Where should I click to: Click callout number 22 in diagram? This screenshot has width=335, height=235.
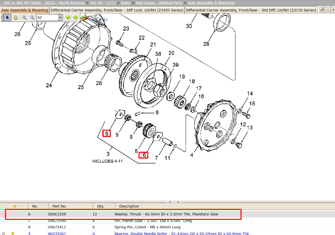142,37
